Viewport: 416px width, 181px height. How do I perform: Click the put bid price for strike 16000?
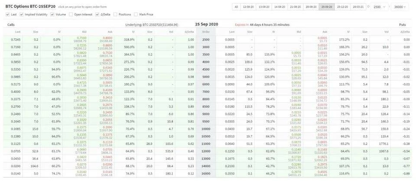click(297, 173)
